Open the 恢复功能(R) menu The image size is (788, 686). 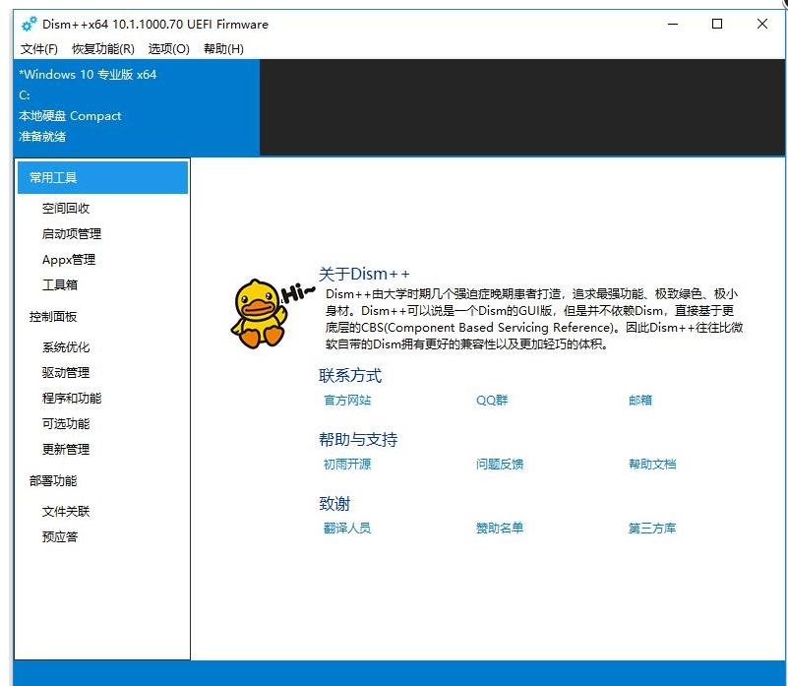coord(103,49)
